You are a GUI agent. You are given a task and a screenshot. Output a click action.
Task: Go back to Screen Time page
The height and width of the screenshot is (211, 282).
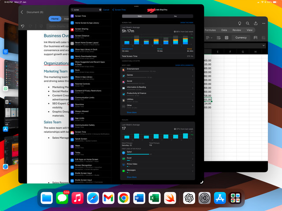point(119,10)
